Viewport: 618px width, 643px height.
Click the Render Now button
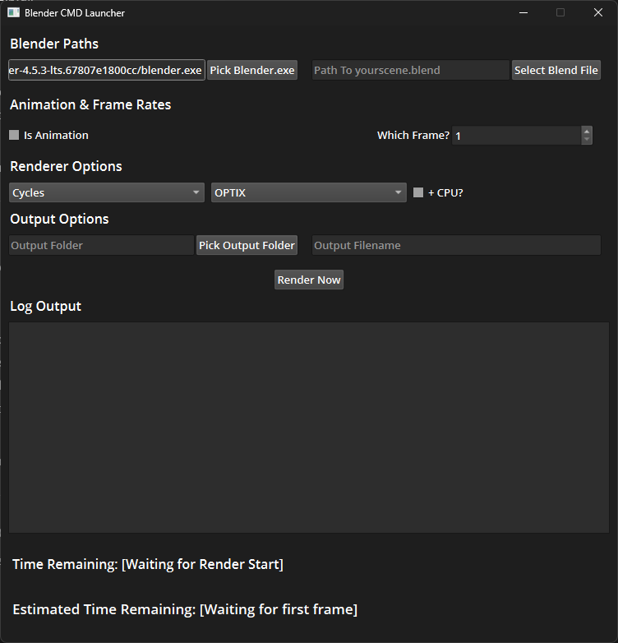pyautogui.click(x=309, y=280)
